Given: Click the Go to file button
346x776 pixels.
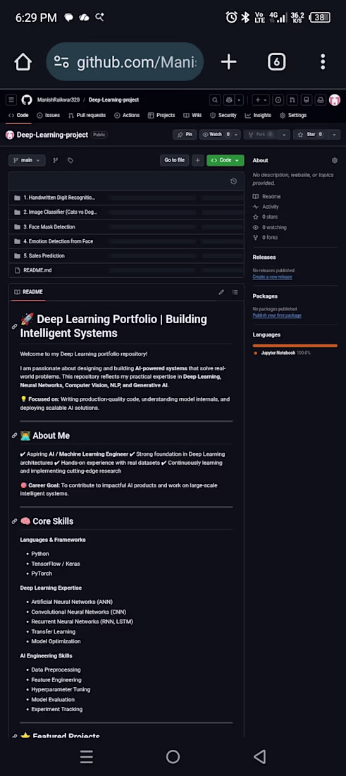Looking at the screenshot, I should 175,160.
